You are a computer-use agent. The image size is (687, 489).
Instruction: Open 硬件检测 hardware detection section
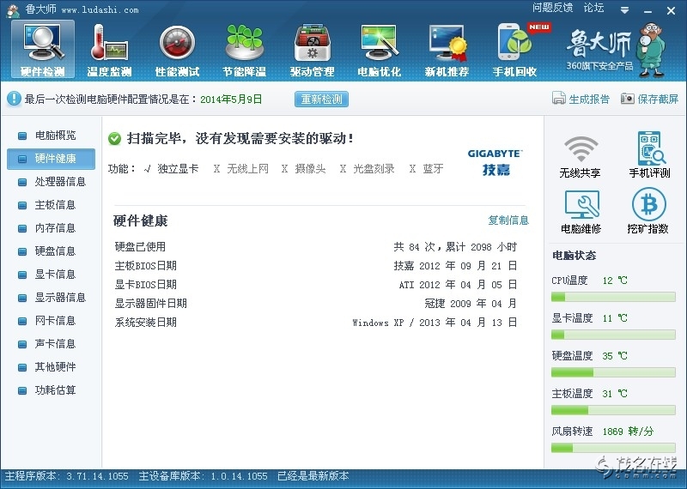pyautogui.click(x=42, y=50)
